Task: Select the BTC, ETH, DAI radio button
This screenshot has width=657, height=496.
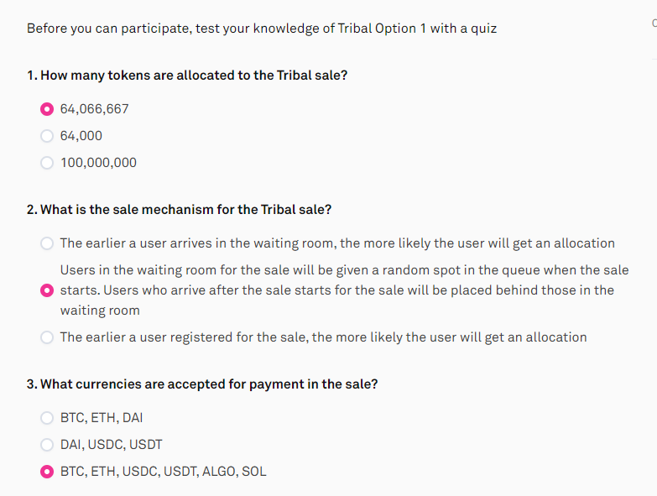Action: [47, 418]
